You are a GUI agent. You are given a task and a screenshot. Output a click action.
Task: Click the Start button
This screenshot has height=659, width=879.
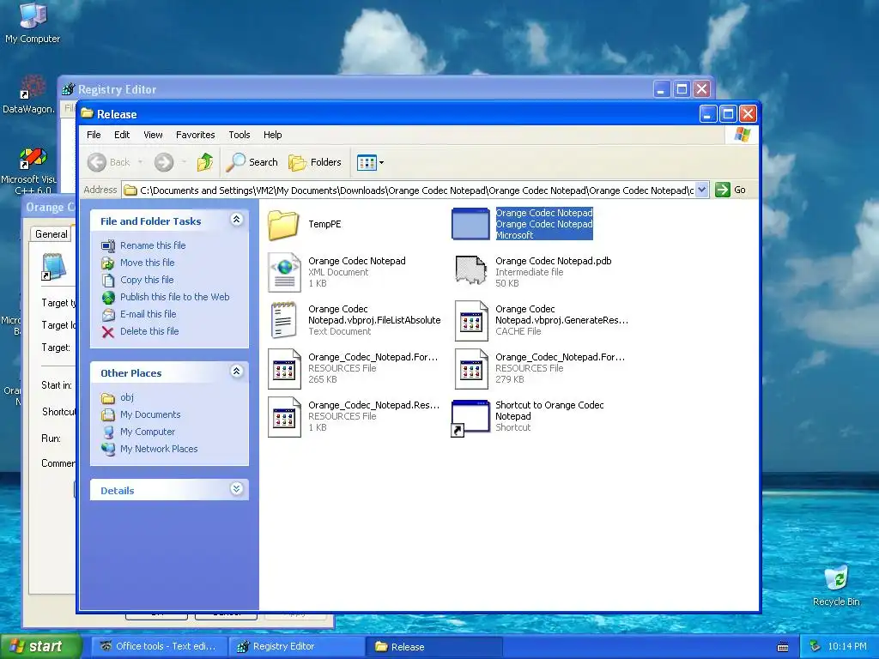pyautogui.click(x=41, y=647)
